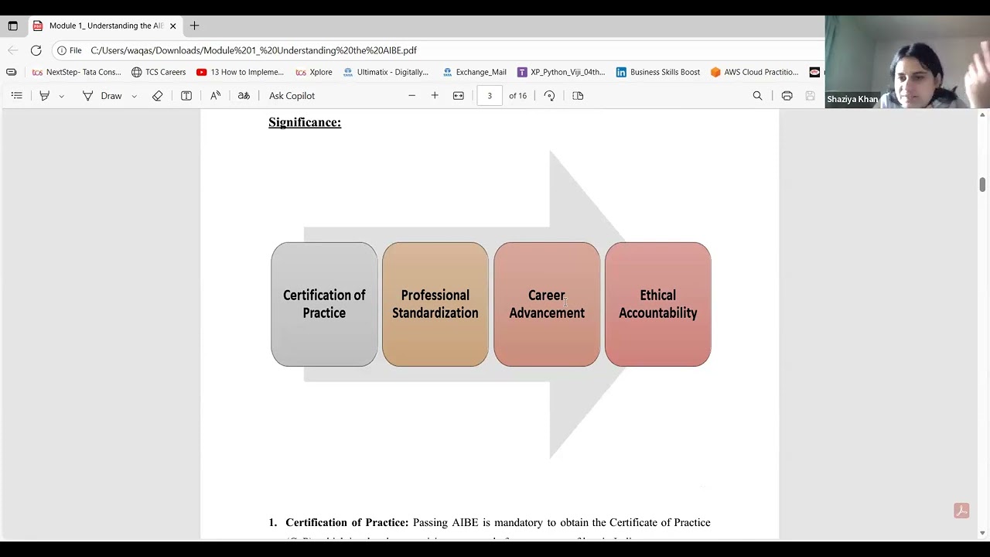The height and width of the screenshot is (557, 990).
Task: Click the address bar file path
Action: (x=254, y=50)
